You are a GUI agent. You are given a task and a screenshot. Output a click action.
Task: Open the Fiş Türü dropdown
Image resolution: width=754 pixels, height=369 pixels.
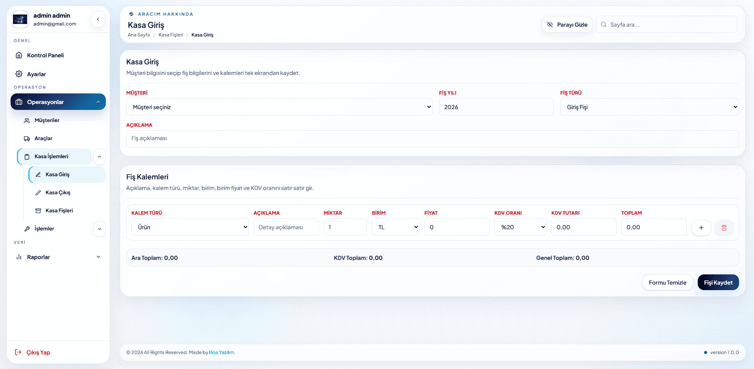649,107
